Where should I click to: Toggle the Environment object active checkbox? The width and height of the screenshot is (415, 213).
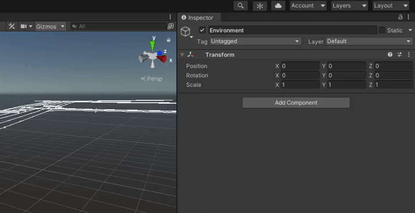click(202, 30)
